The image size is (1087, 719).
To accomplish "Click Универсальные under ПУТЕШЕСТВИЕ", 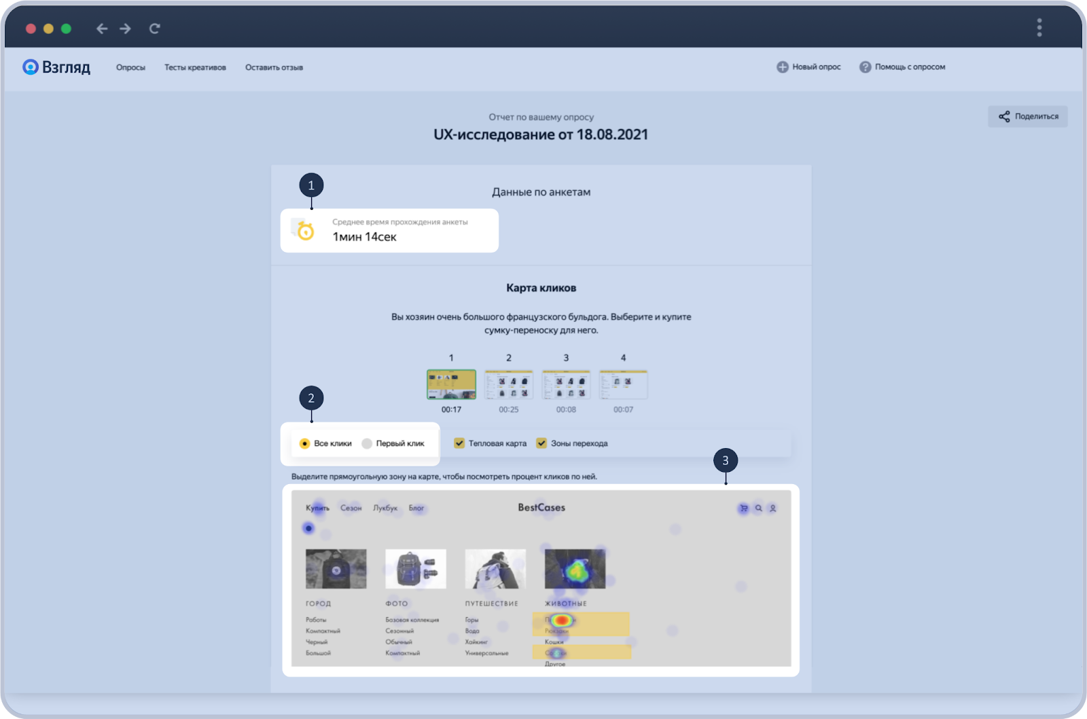I will [486, 653].
